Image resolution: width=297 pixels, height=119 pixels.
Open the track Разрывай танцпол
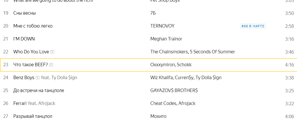[33, 116]
